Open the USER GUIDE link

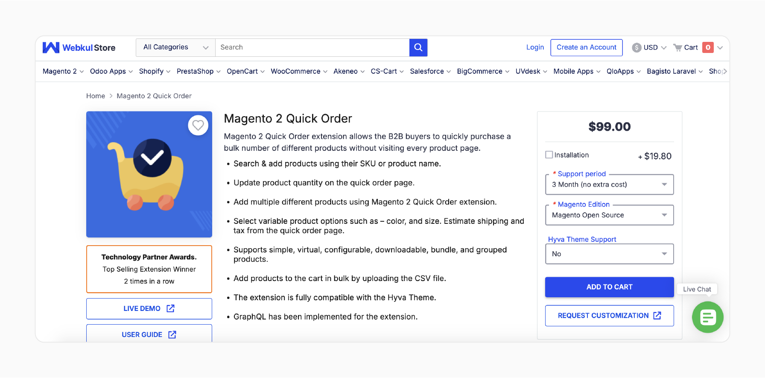pos(149,334)
